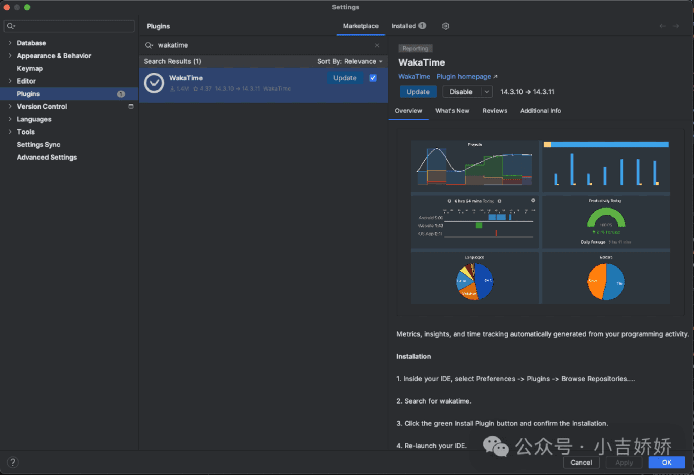The height and width of the screenshot is (475, 694).
Task: Click the Apply button
Action: (x=624, y=462)
